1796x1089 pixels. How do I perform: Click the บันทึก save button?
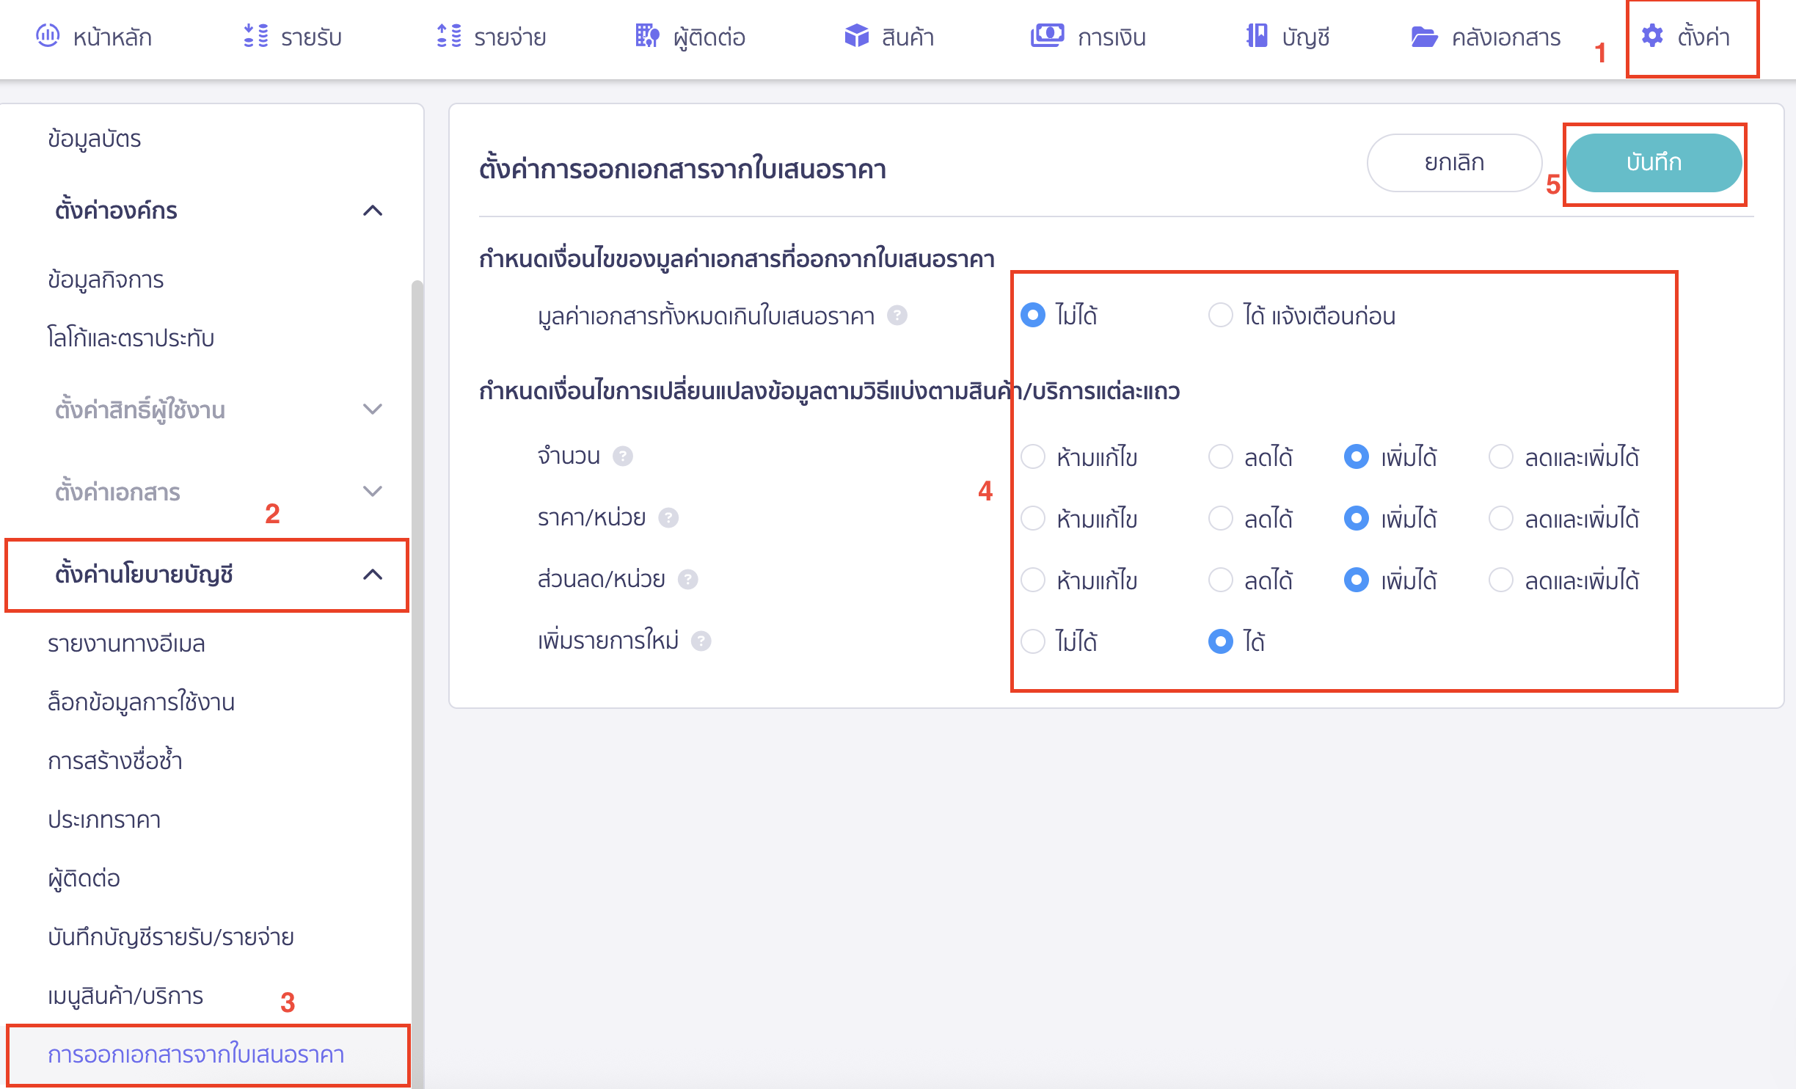(x=1654, y=163)
